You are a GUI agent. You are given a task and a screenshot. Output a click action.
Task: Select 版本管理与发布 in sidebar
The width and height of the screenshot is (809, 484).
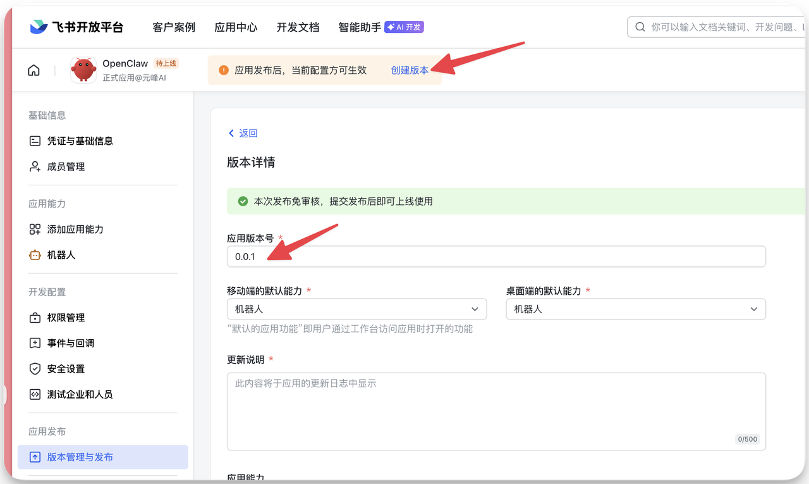[102, 457]
